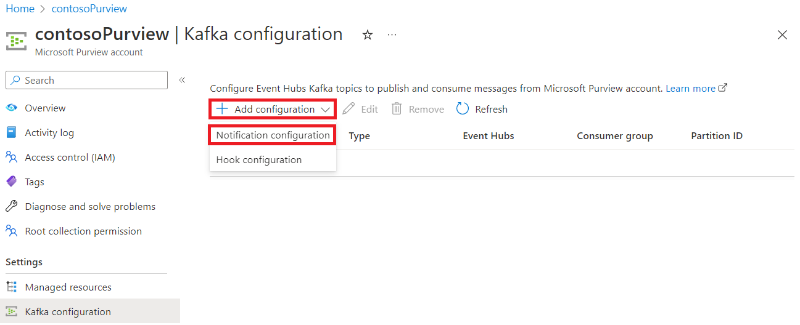Click the Home breadcrumb link
The width and height of the screenshot is (800, 325).
20,9
